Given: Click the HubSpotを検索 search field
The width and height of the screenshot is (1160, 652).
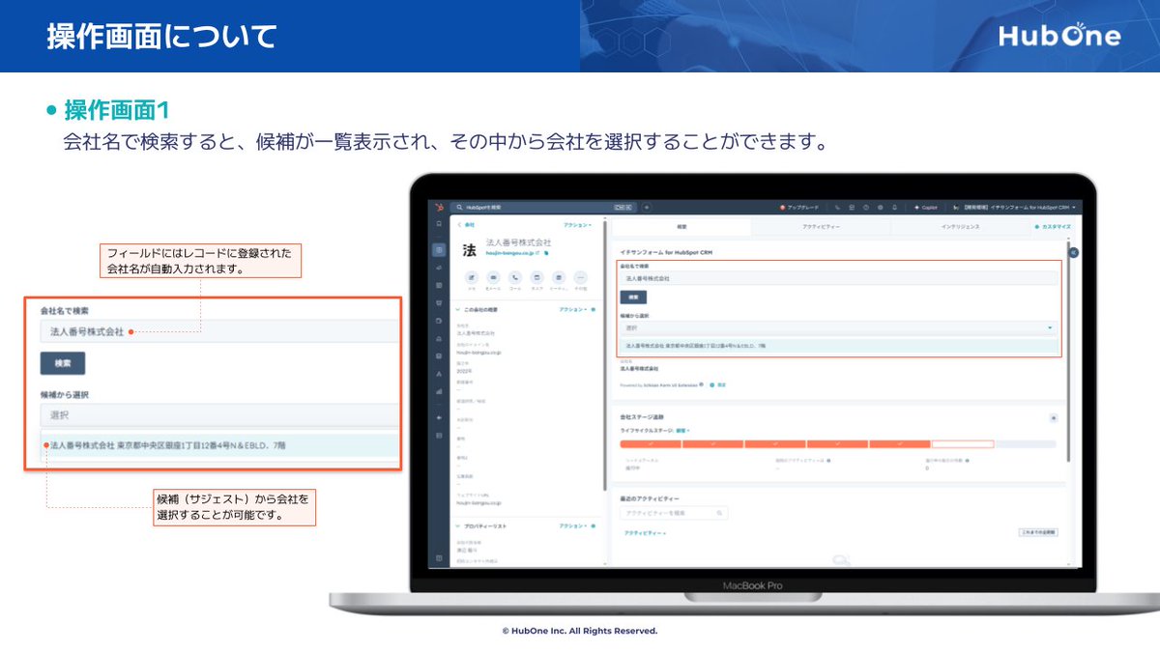Looking at the screenshot, I should (x=541, y=207).
